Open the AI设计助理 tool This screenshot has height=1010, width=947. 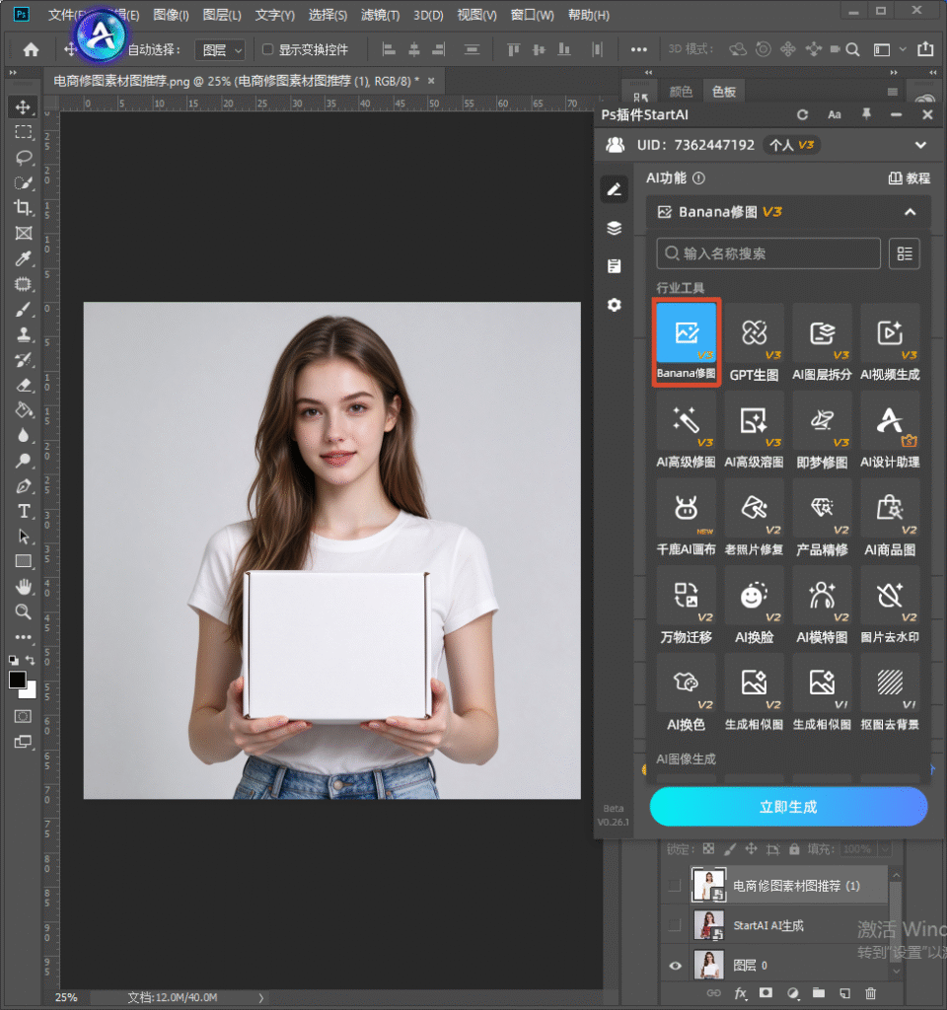(x=890, y=430)
